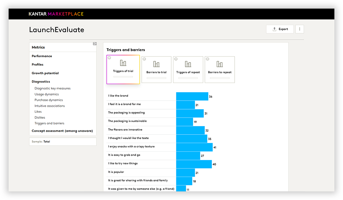Viewport: 343px width, 200px height.
Task: Select Triggers and barriers in the sidebar
Action: pos(49,123)
